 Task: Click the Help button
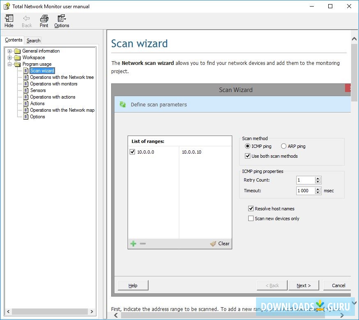click(133, 285)
